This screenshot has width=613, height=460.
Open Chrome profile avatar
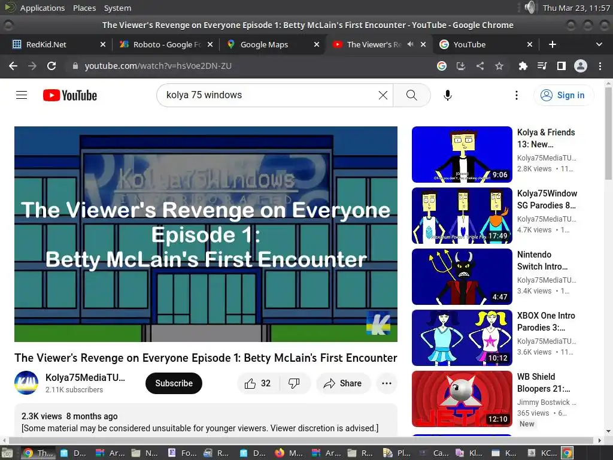(581, 66)
